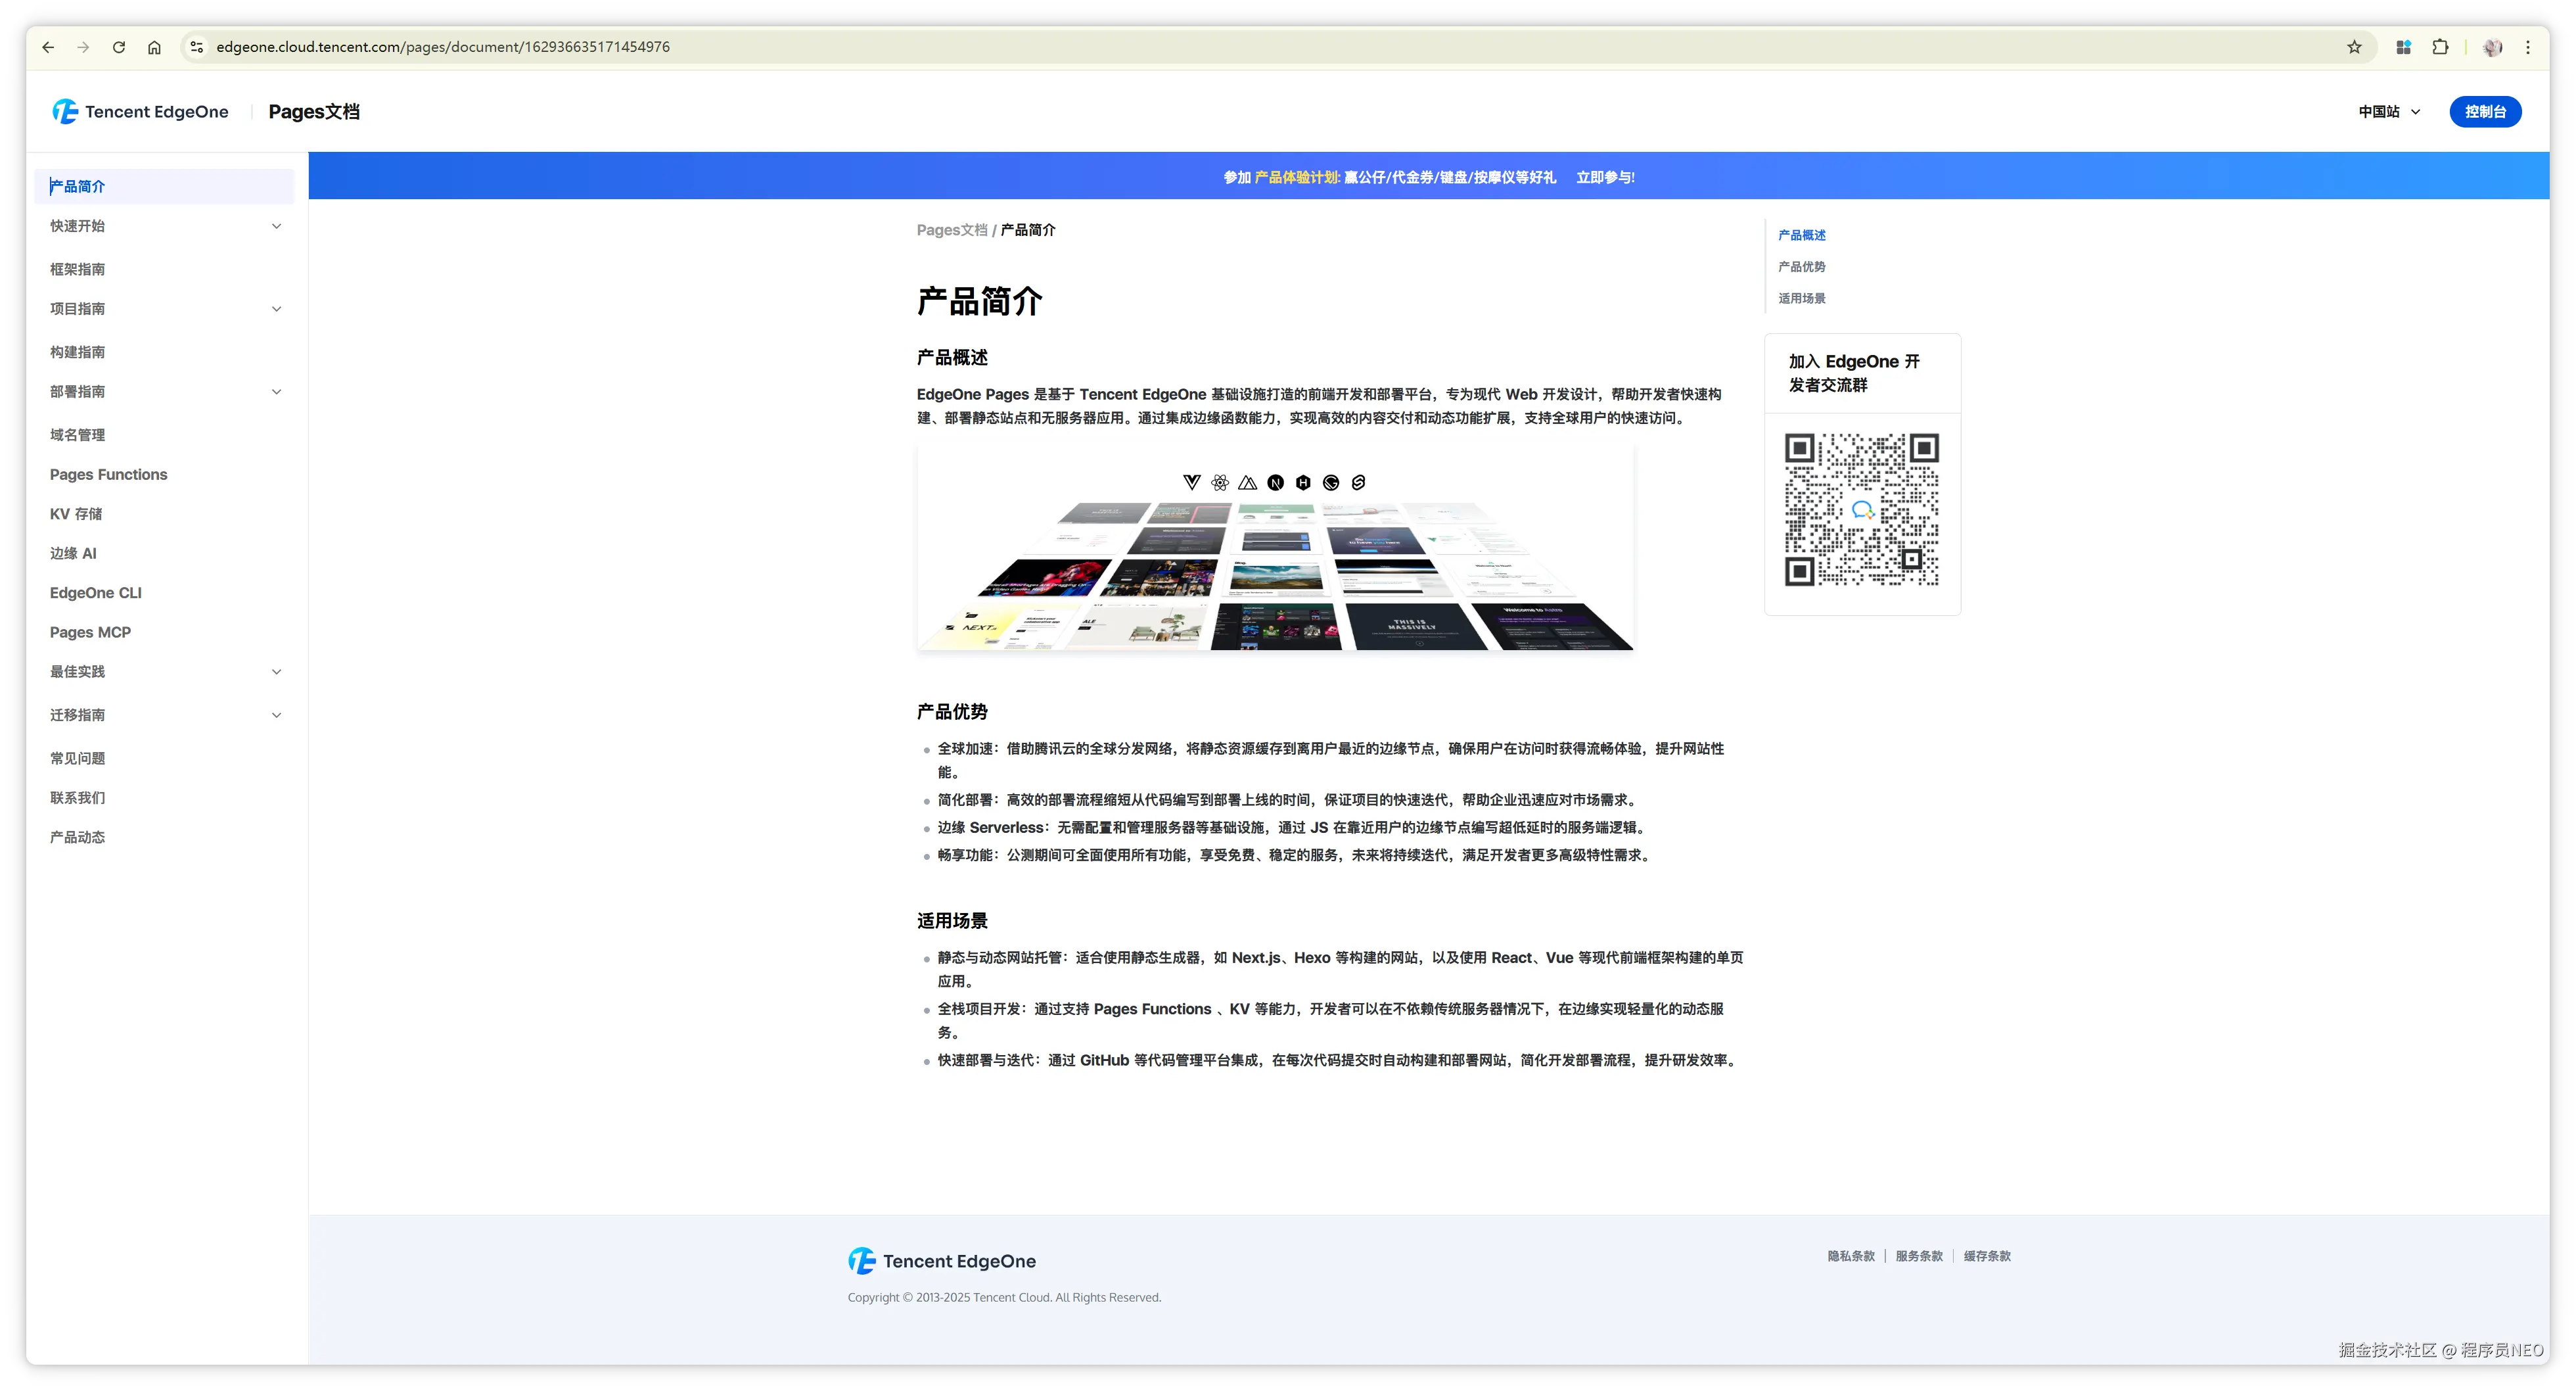Click 立即参与! in the blue banner
2576x1391 pixels.
1605,177
